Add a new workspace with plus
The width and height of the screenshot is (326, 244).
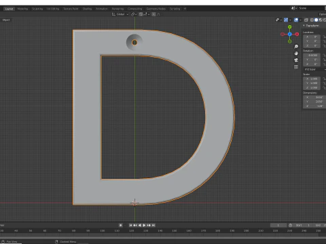click(185, 9)
